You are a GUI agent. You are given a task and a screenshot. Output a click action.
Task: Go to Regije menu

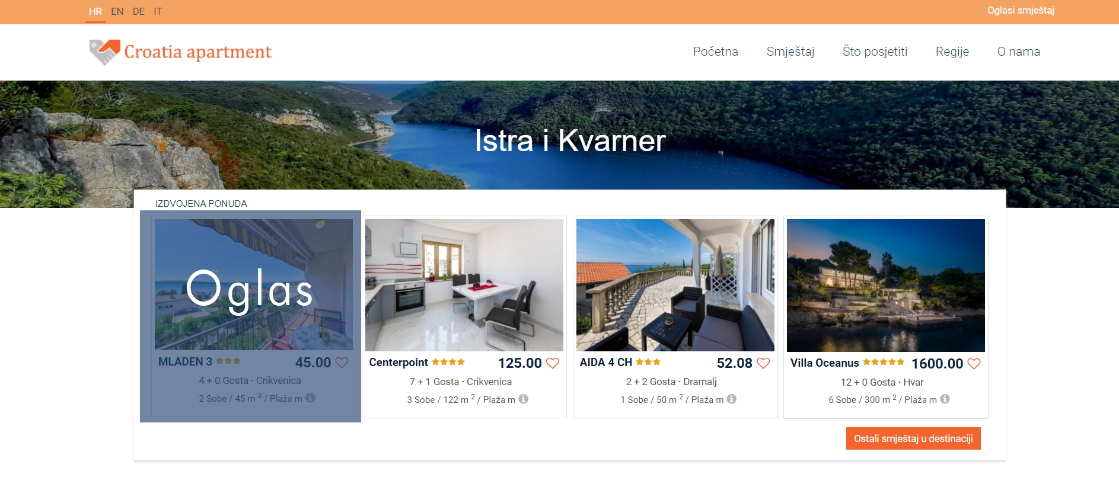point(952,52)
